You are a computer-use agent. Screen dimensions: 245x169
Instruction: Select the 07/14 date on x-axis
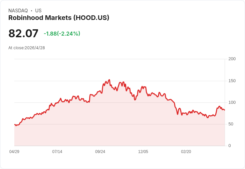[57, 152]
